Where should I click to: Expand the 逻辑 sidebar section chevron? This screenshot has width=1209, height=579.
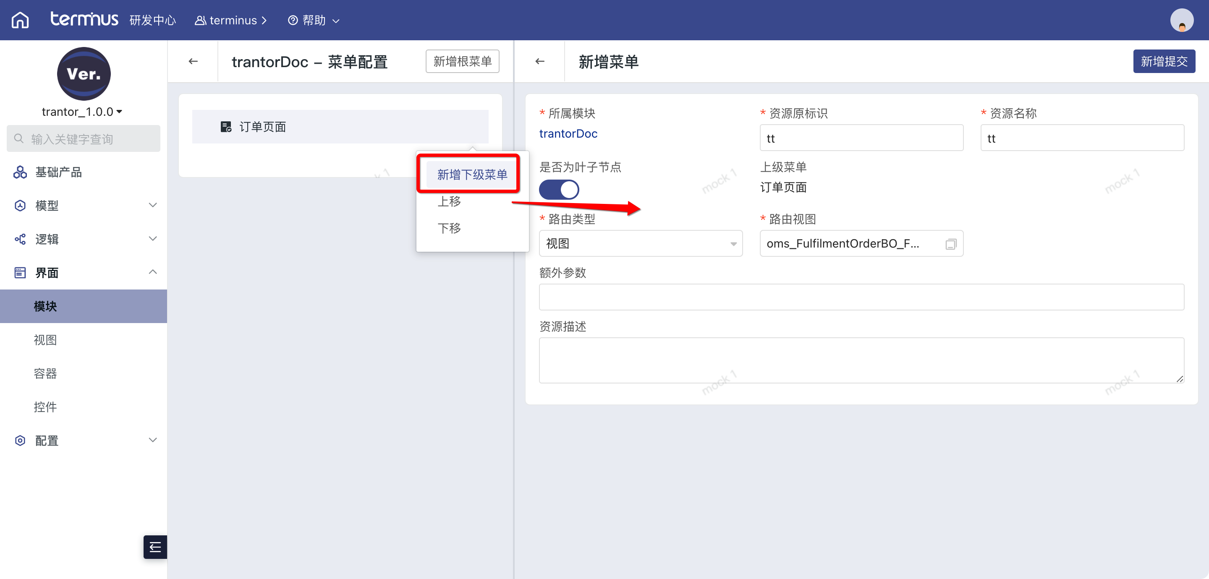pyautogui.click(x=152, y=239)
